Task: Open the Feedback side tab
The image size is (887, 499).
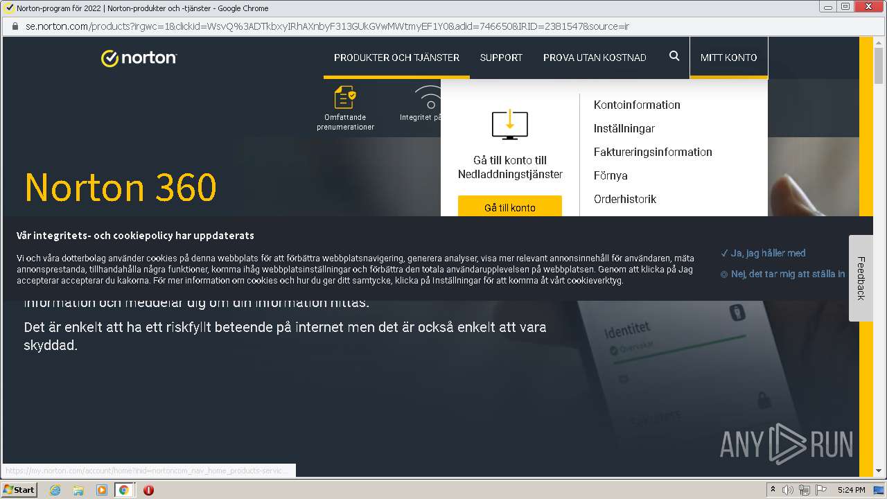Action: 861,278
